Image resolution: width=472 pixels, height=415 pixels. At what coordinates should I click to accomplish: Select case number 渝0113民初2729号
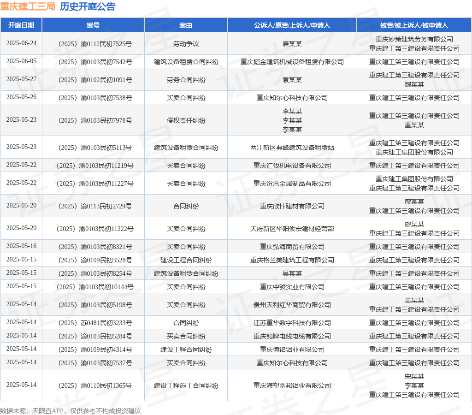coord(95,206)
